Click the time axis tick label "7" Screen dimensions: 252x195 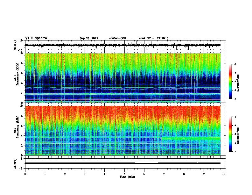point(164,174)
